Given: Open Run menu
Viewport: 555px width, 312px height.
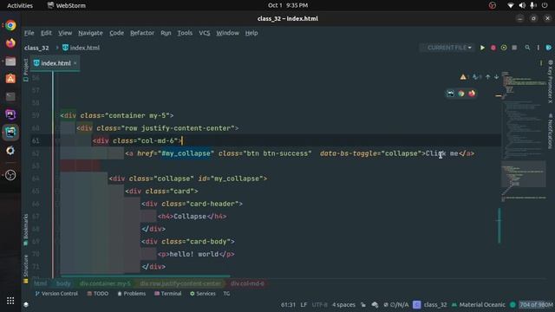Looking at the screenshot, I should [x=166, y=33].
